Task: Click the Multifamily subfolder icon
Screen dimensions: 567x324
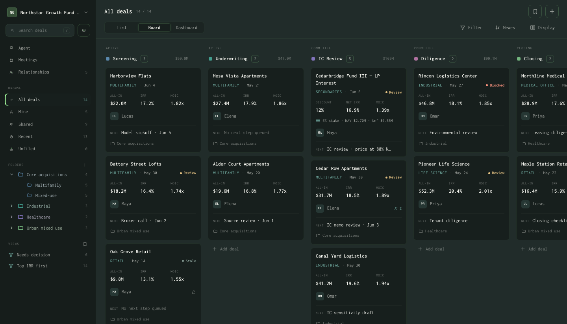Action: coord(29,185)
